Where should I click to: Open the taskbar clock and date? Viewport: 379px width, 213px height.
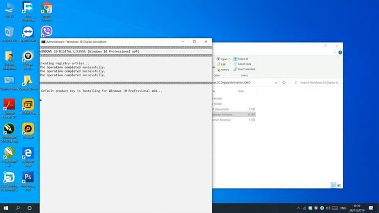pos(356,208)
